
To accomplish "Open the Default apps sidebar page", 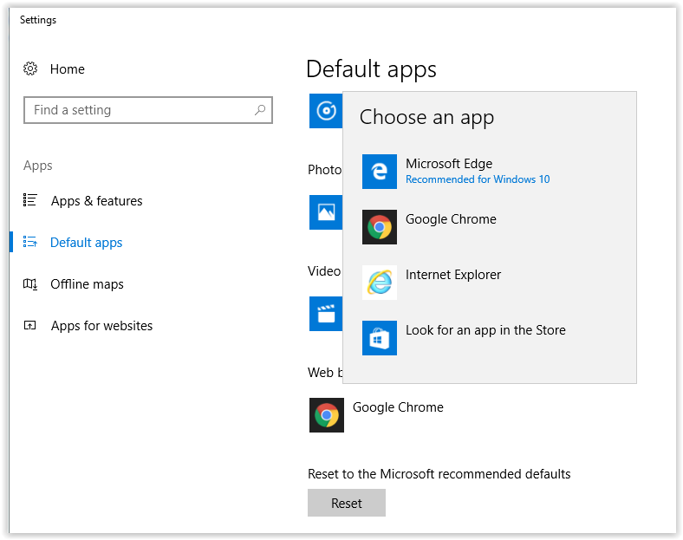I will point(86,243).
